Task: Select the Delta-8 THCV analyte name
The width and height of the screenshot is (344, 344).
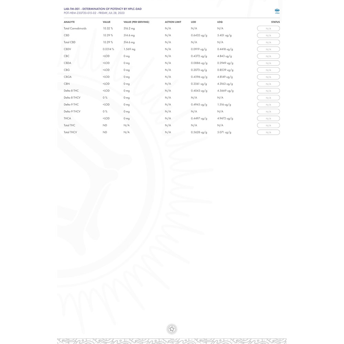Action: click(x=72, y=97)
